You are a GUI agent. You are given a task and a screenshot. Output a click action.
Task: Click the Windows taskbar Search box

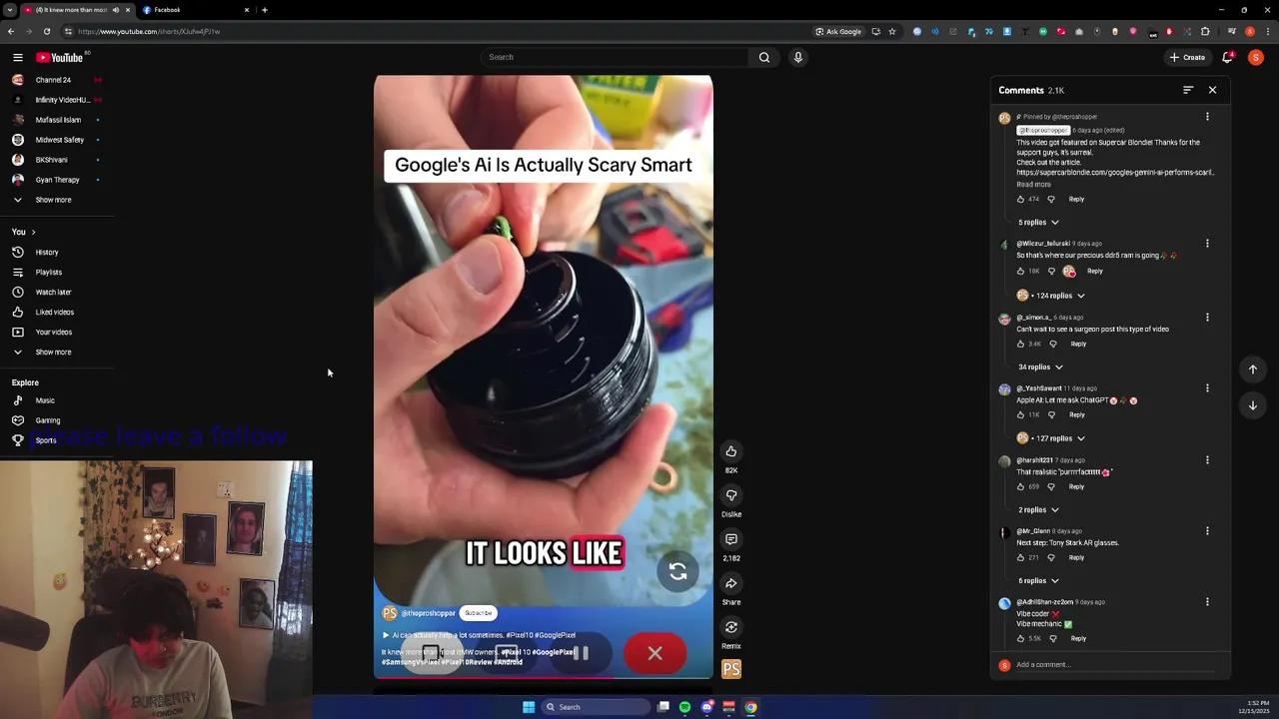595,707
